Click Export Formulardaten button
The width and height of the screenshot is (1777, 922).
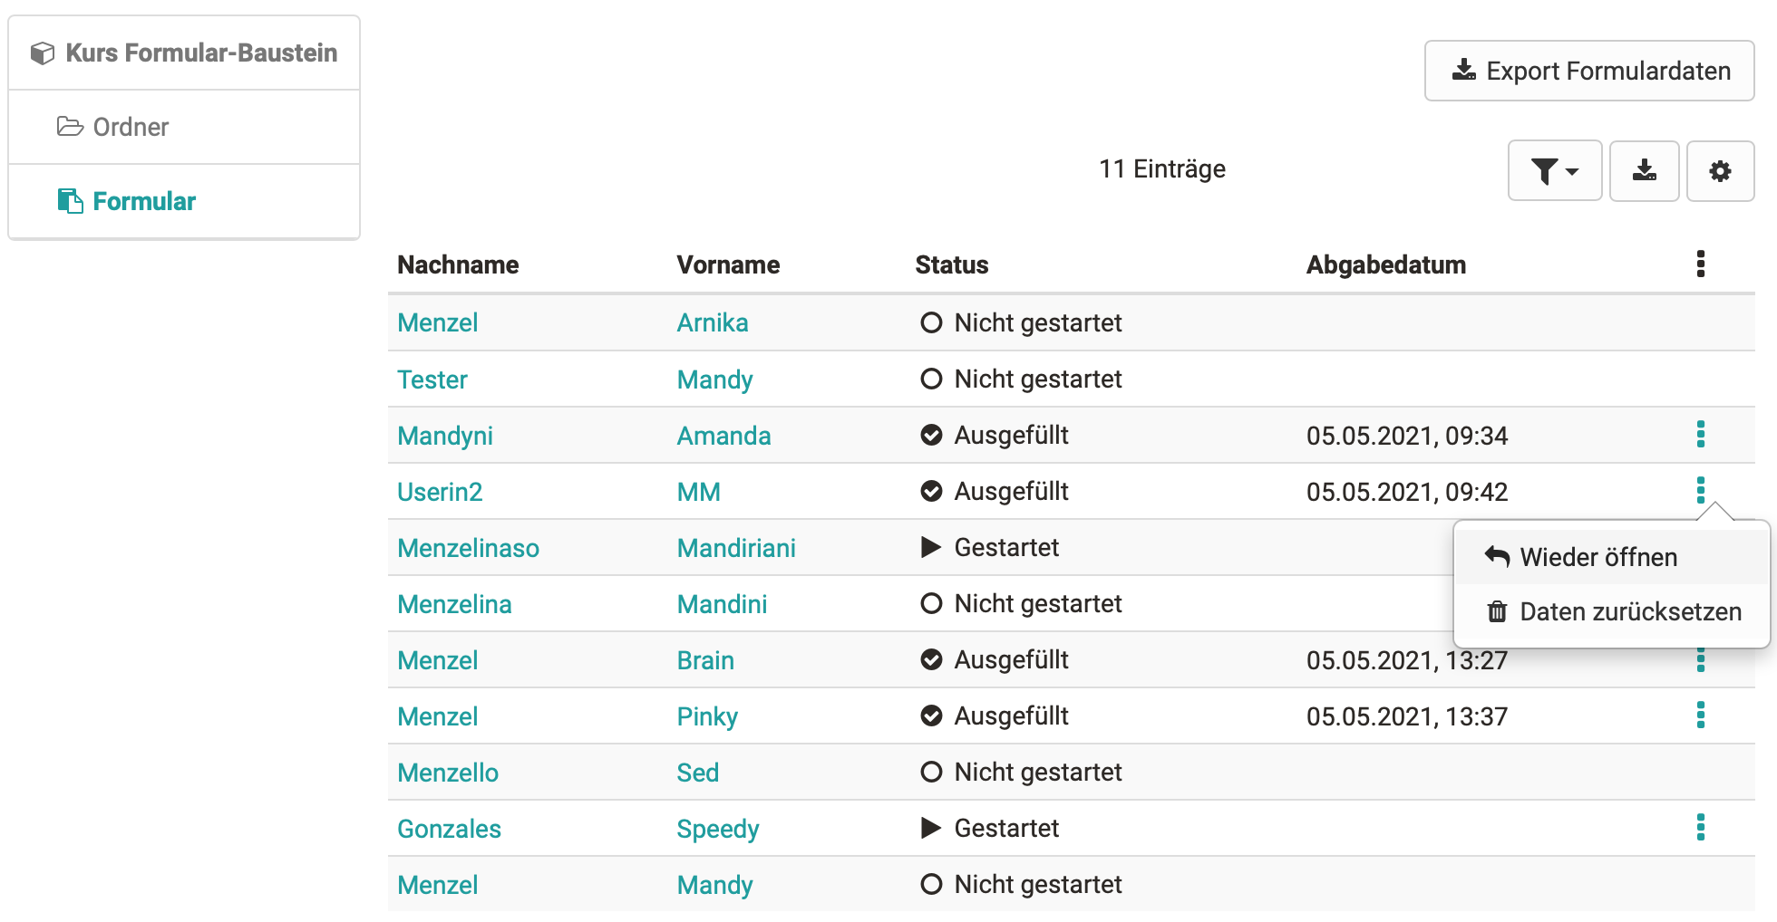tap(1589, 71)
